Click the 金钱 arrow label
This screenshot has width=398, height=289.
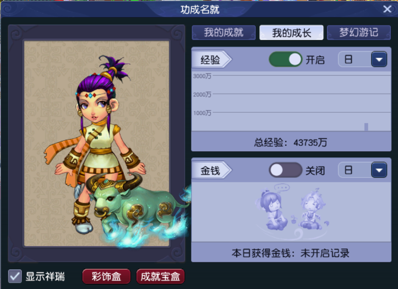tap(211, 170)
